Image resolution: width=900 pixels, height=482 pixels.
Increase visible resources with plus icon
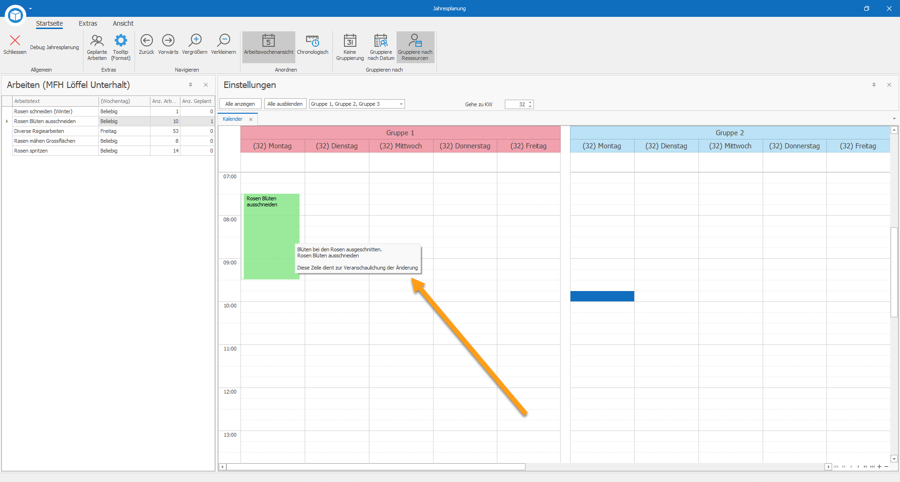click(879, 467)
